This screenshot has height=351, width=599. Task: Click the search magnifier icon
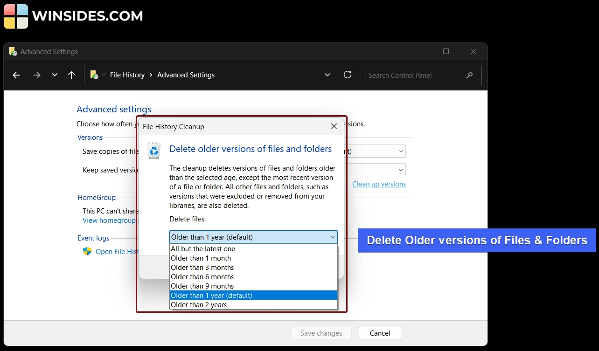(470, 75)
